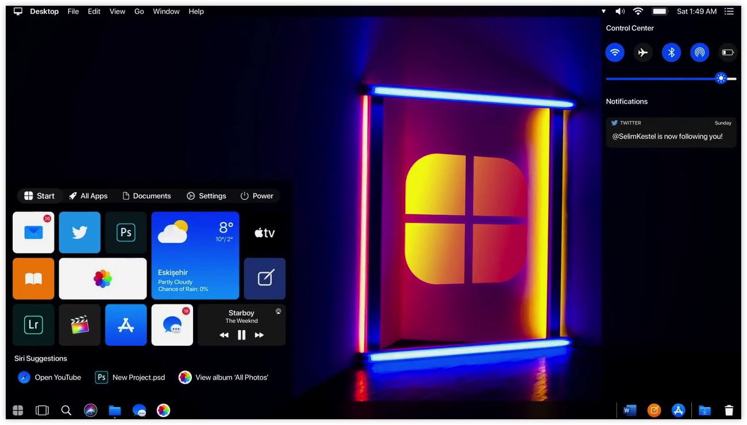This screenshot has width=747, height=425.
Task: Open the Files folder in the taskbar
Action: pyautogui.click(x=115, y=410)
